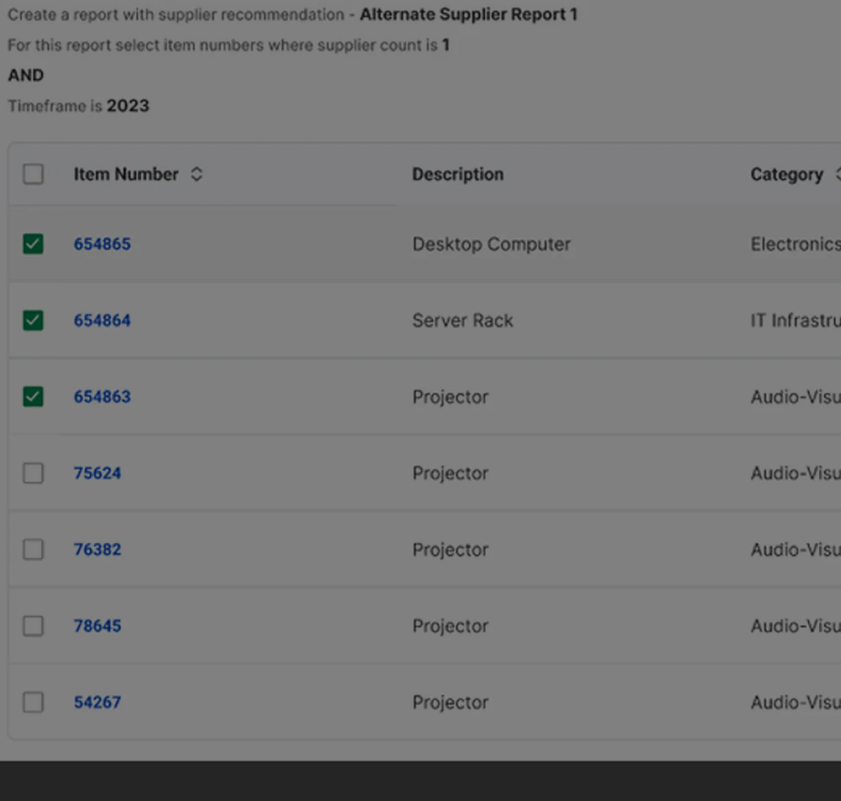
Task: Open item number 654864 link
Action: (102, 321)
